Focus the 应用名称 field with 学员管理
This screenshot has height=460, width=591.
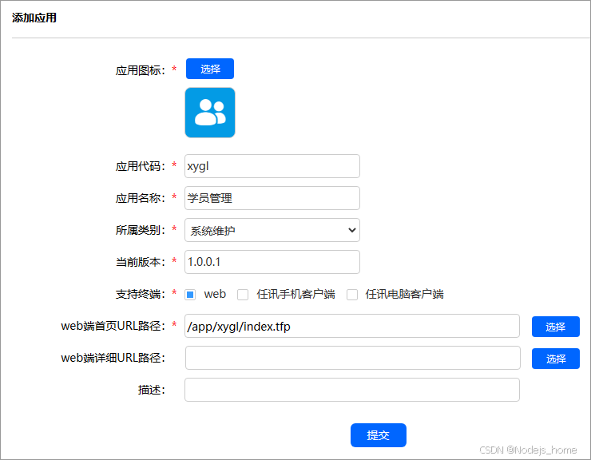272,198
